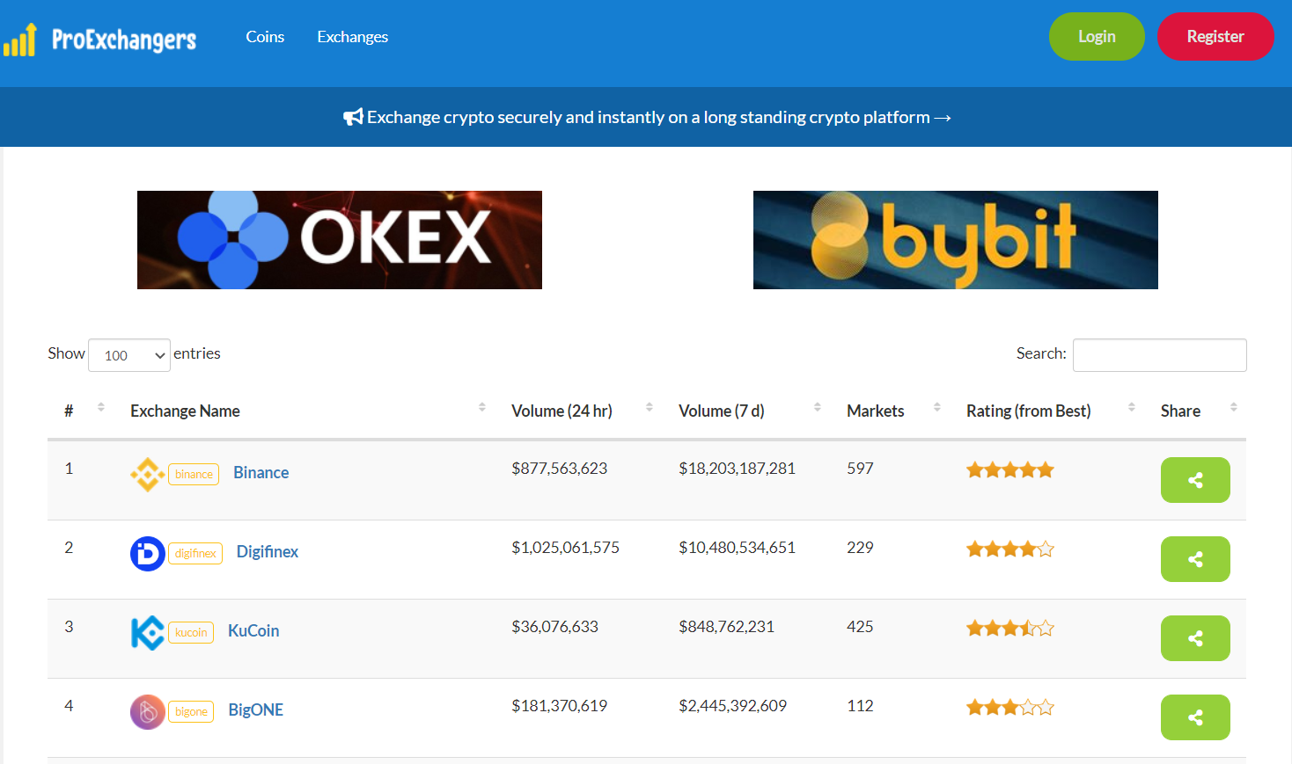The width and height of the screenshot is (1292, 764).
Task: Click the Volume (7 d) header text
Action: pyautogui.click(x=722, y=411)
